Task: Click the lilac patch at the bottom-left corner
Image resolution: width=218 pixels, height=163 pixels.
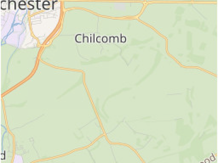Action: pos(18,159)
